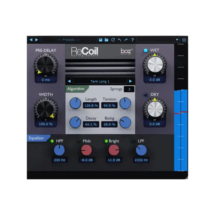Click the DRY 0.0 dB value field
215x215 pixels.
tap(155, 124)
